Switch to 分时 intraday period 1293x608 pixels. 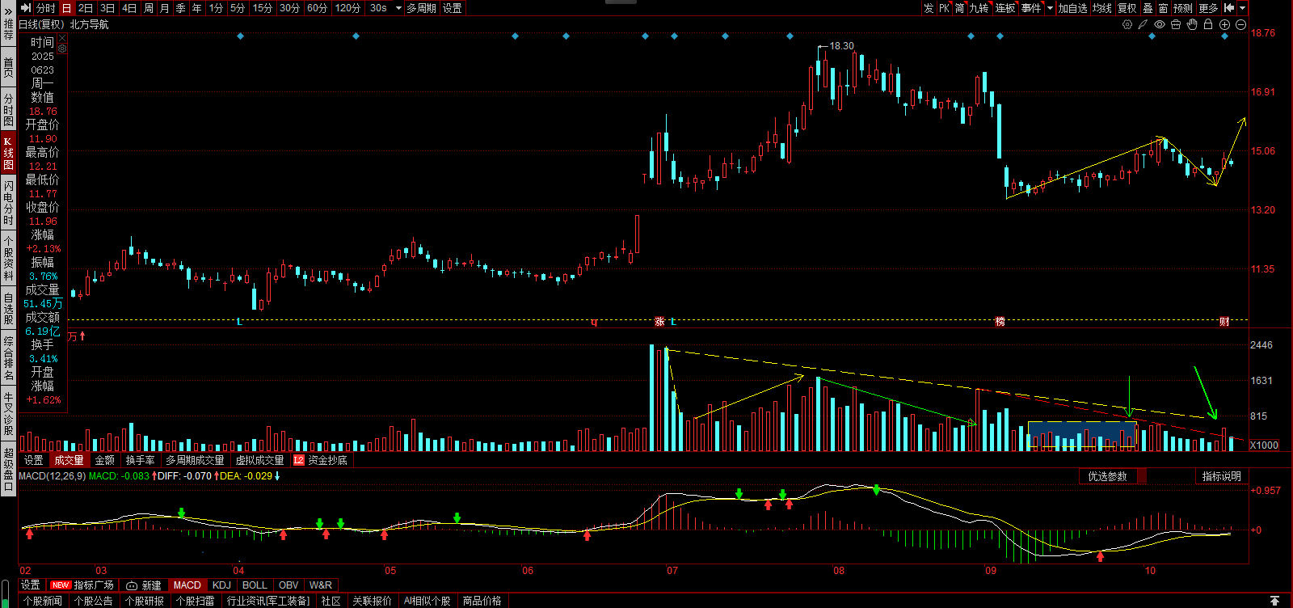pyautogui.click(x=46, y=8)
